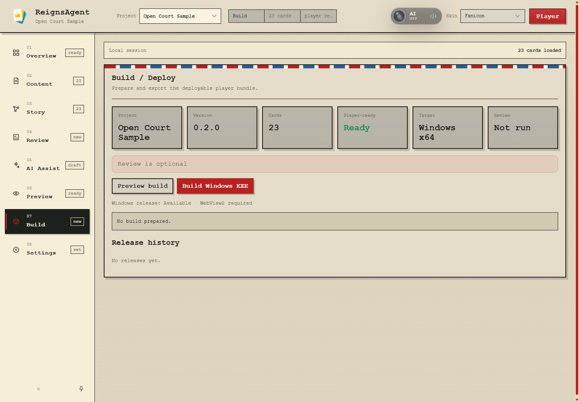Click the No releases yet text
Viewport: 579px width, 402px height.
136,260
